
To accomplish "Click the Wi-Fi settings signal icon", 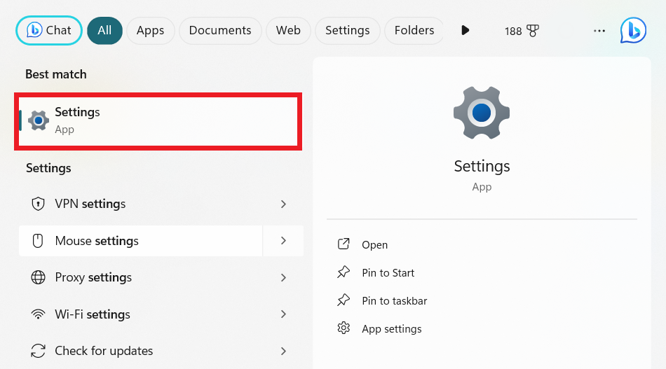I will tap(39, 314).
